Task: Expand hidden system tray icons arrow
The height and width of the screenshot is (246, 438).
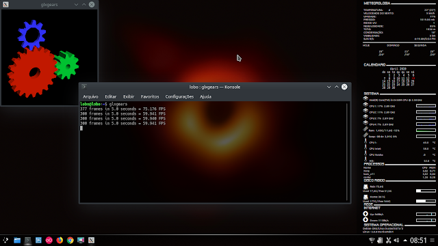Action: pyautogui.click(x=405, y=240)
